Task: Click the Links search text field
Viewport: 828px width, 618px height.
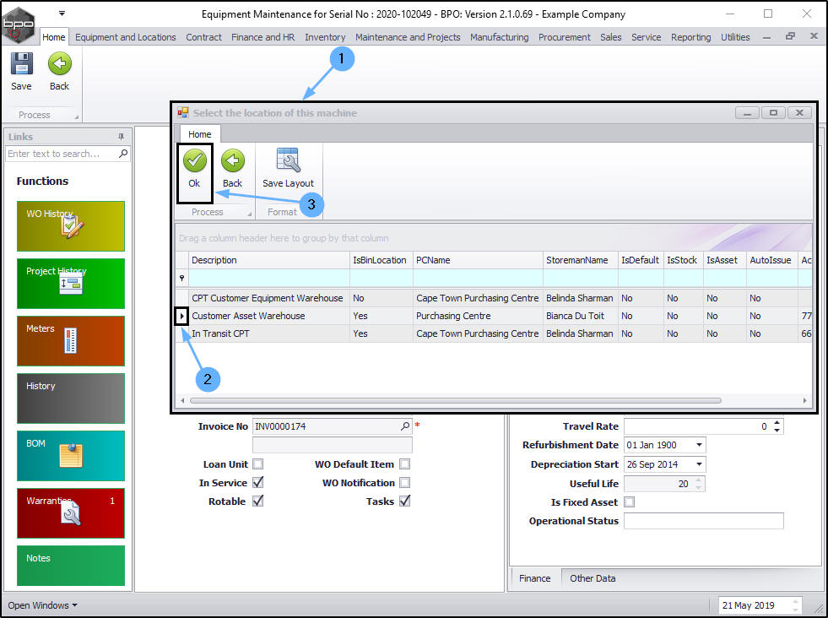Action: click(x=62, y=154)
